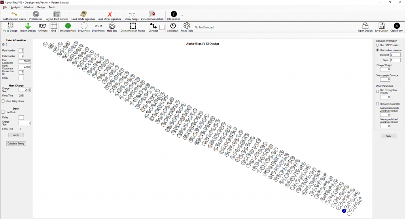This screenshot has height=219, width=405.
Task: Start the Animate tool
Action: tap(43, 27)
